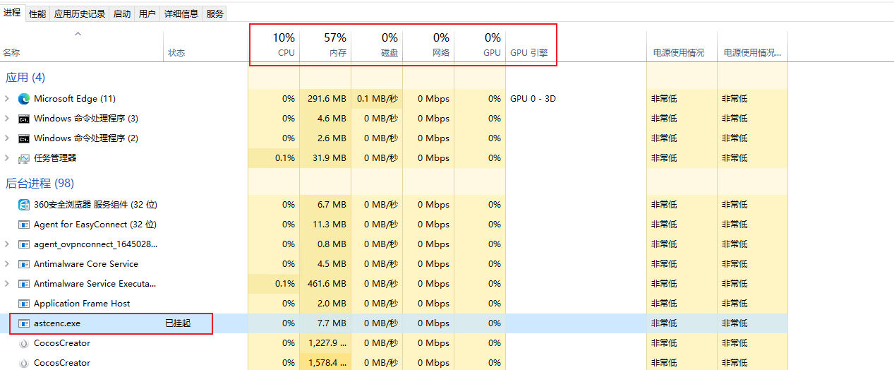
Task: Open the 详细信息 tab
Action: pyautogui.click(x=181, y=13)
